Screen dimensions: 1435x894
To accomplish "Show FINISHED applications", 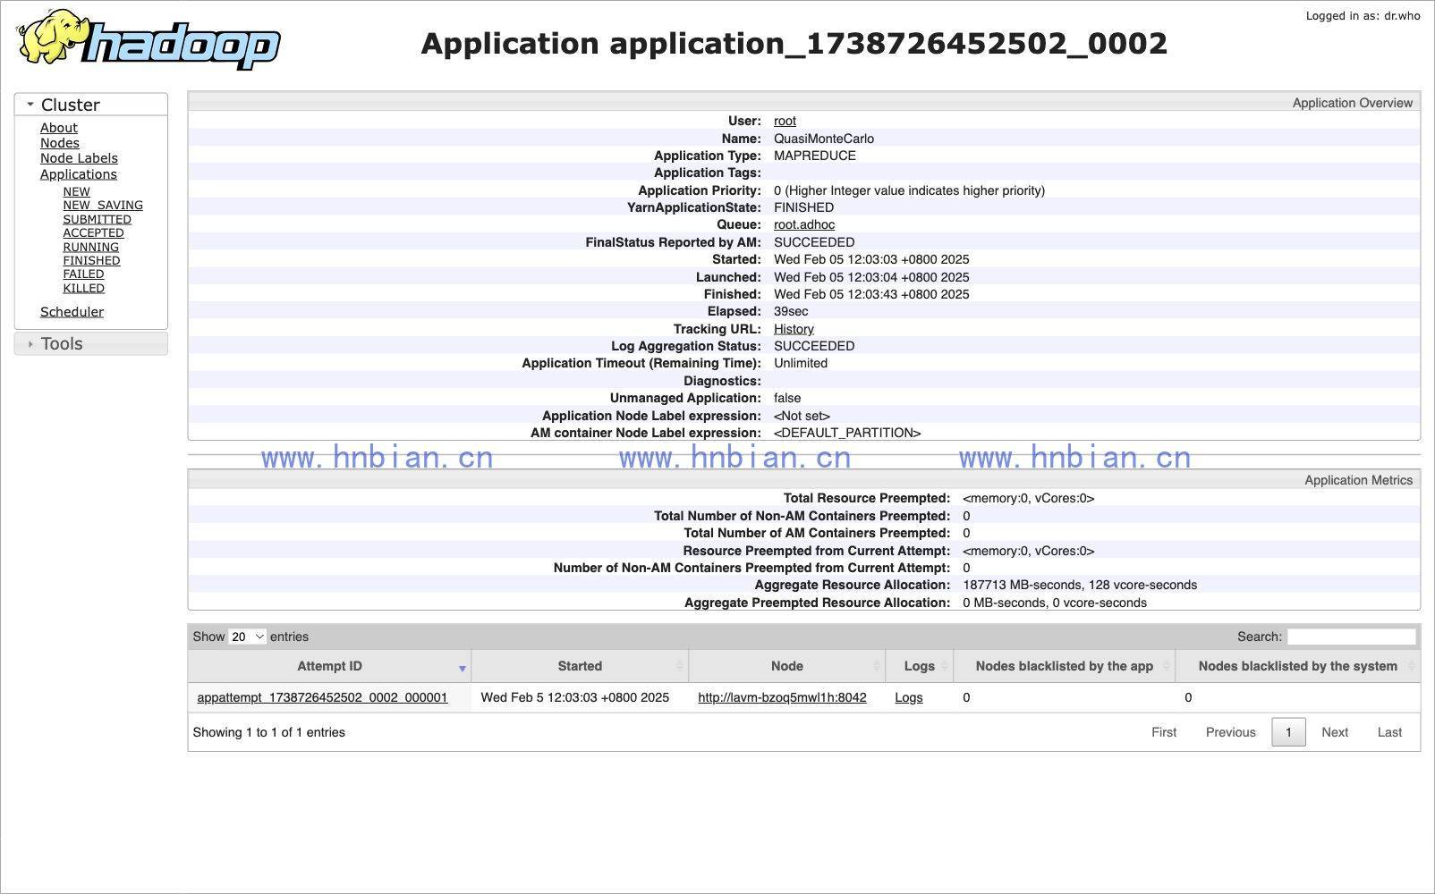I will pyautogui.click(x=91, y=260).
